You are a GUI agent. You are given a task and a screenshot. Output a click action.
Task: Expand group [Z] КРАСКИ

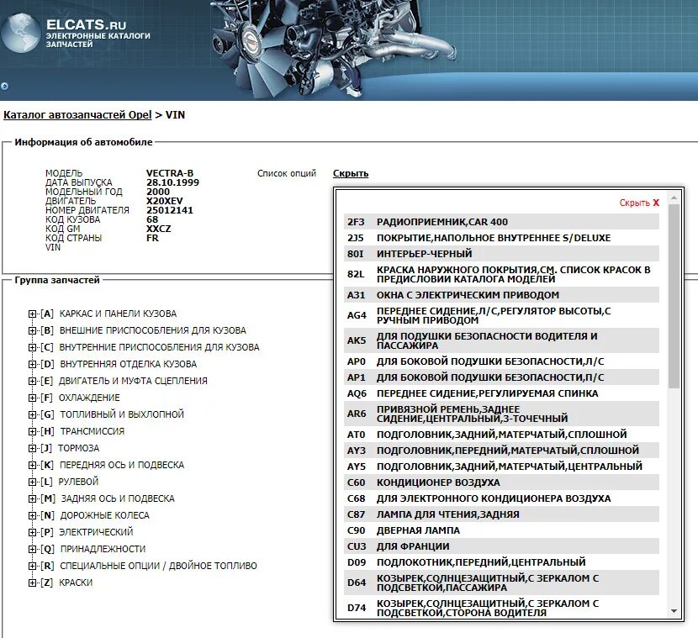32,583
